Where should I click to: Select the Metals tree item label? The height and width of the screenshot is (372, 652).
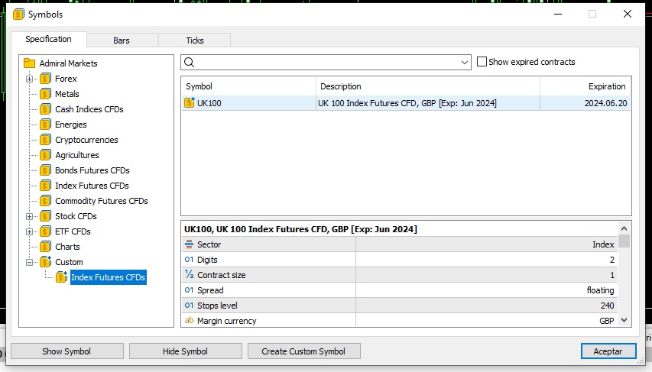[x=67, y=94]
